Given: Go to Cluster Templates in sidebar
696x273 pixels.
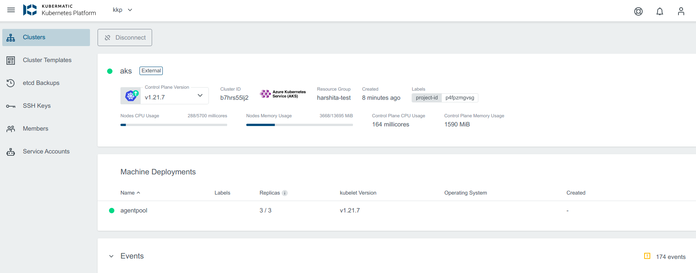Looking at the screenshot, I should click(47, 60).
